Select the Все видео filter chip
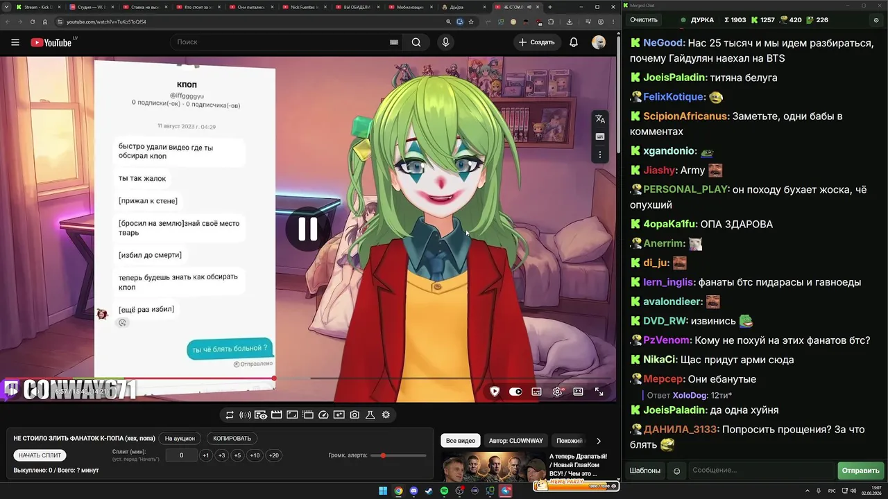The image size is (888, 499). [461, 441]
